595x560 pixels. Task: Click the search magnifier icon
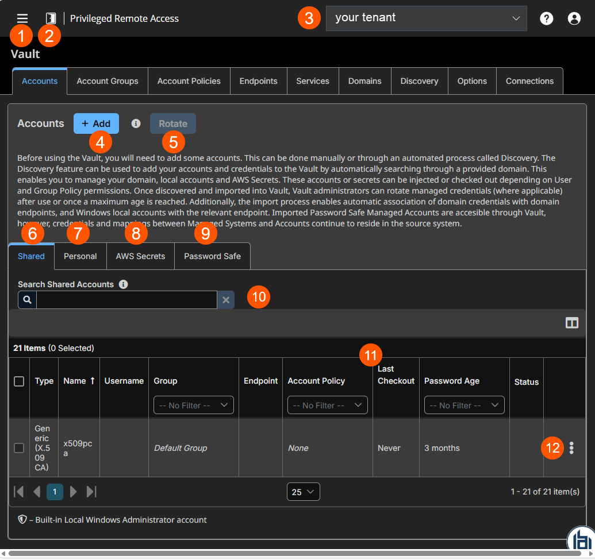point(28,300)
